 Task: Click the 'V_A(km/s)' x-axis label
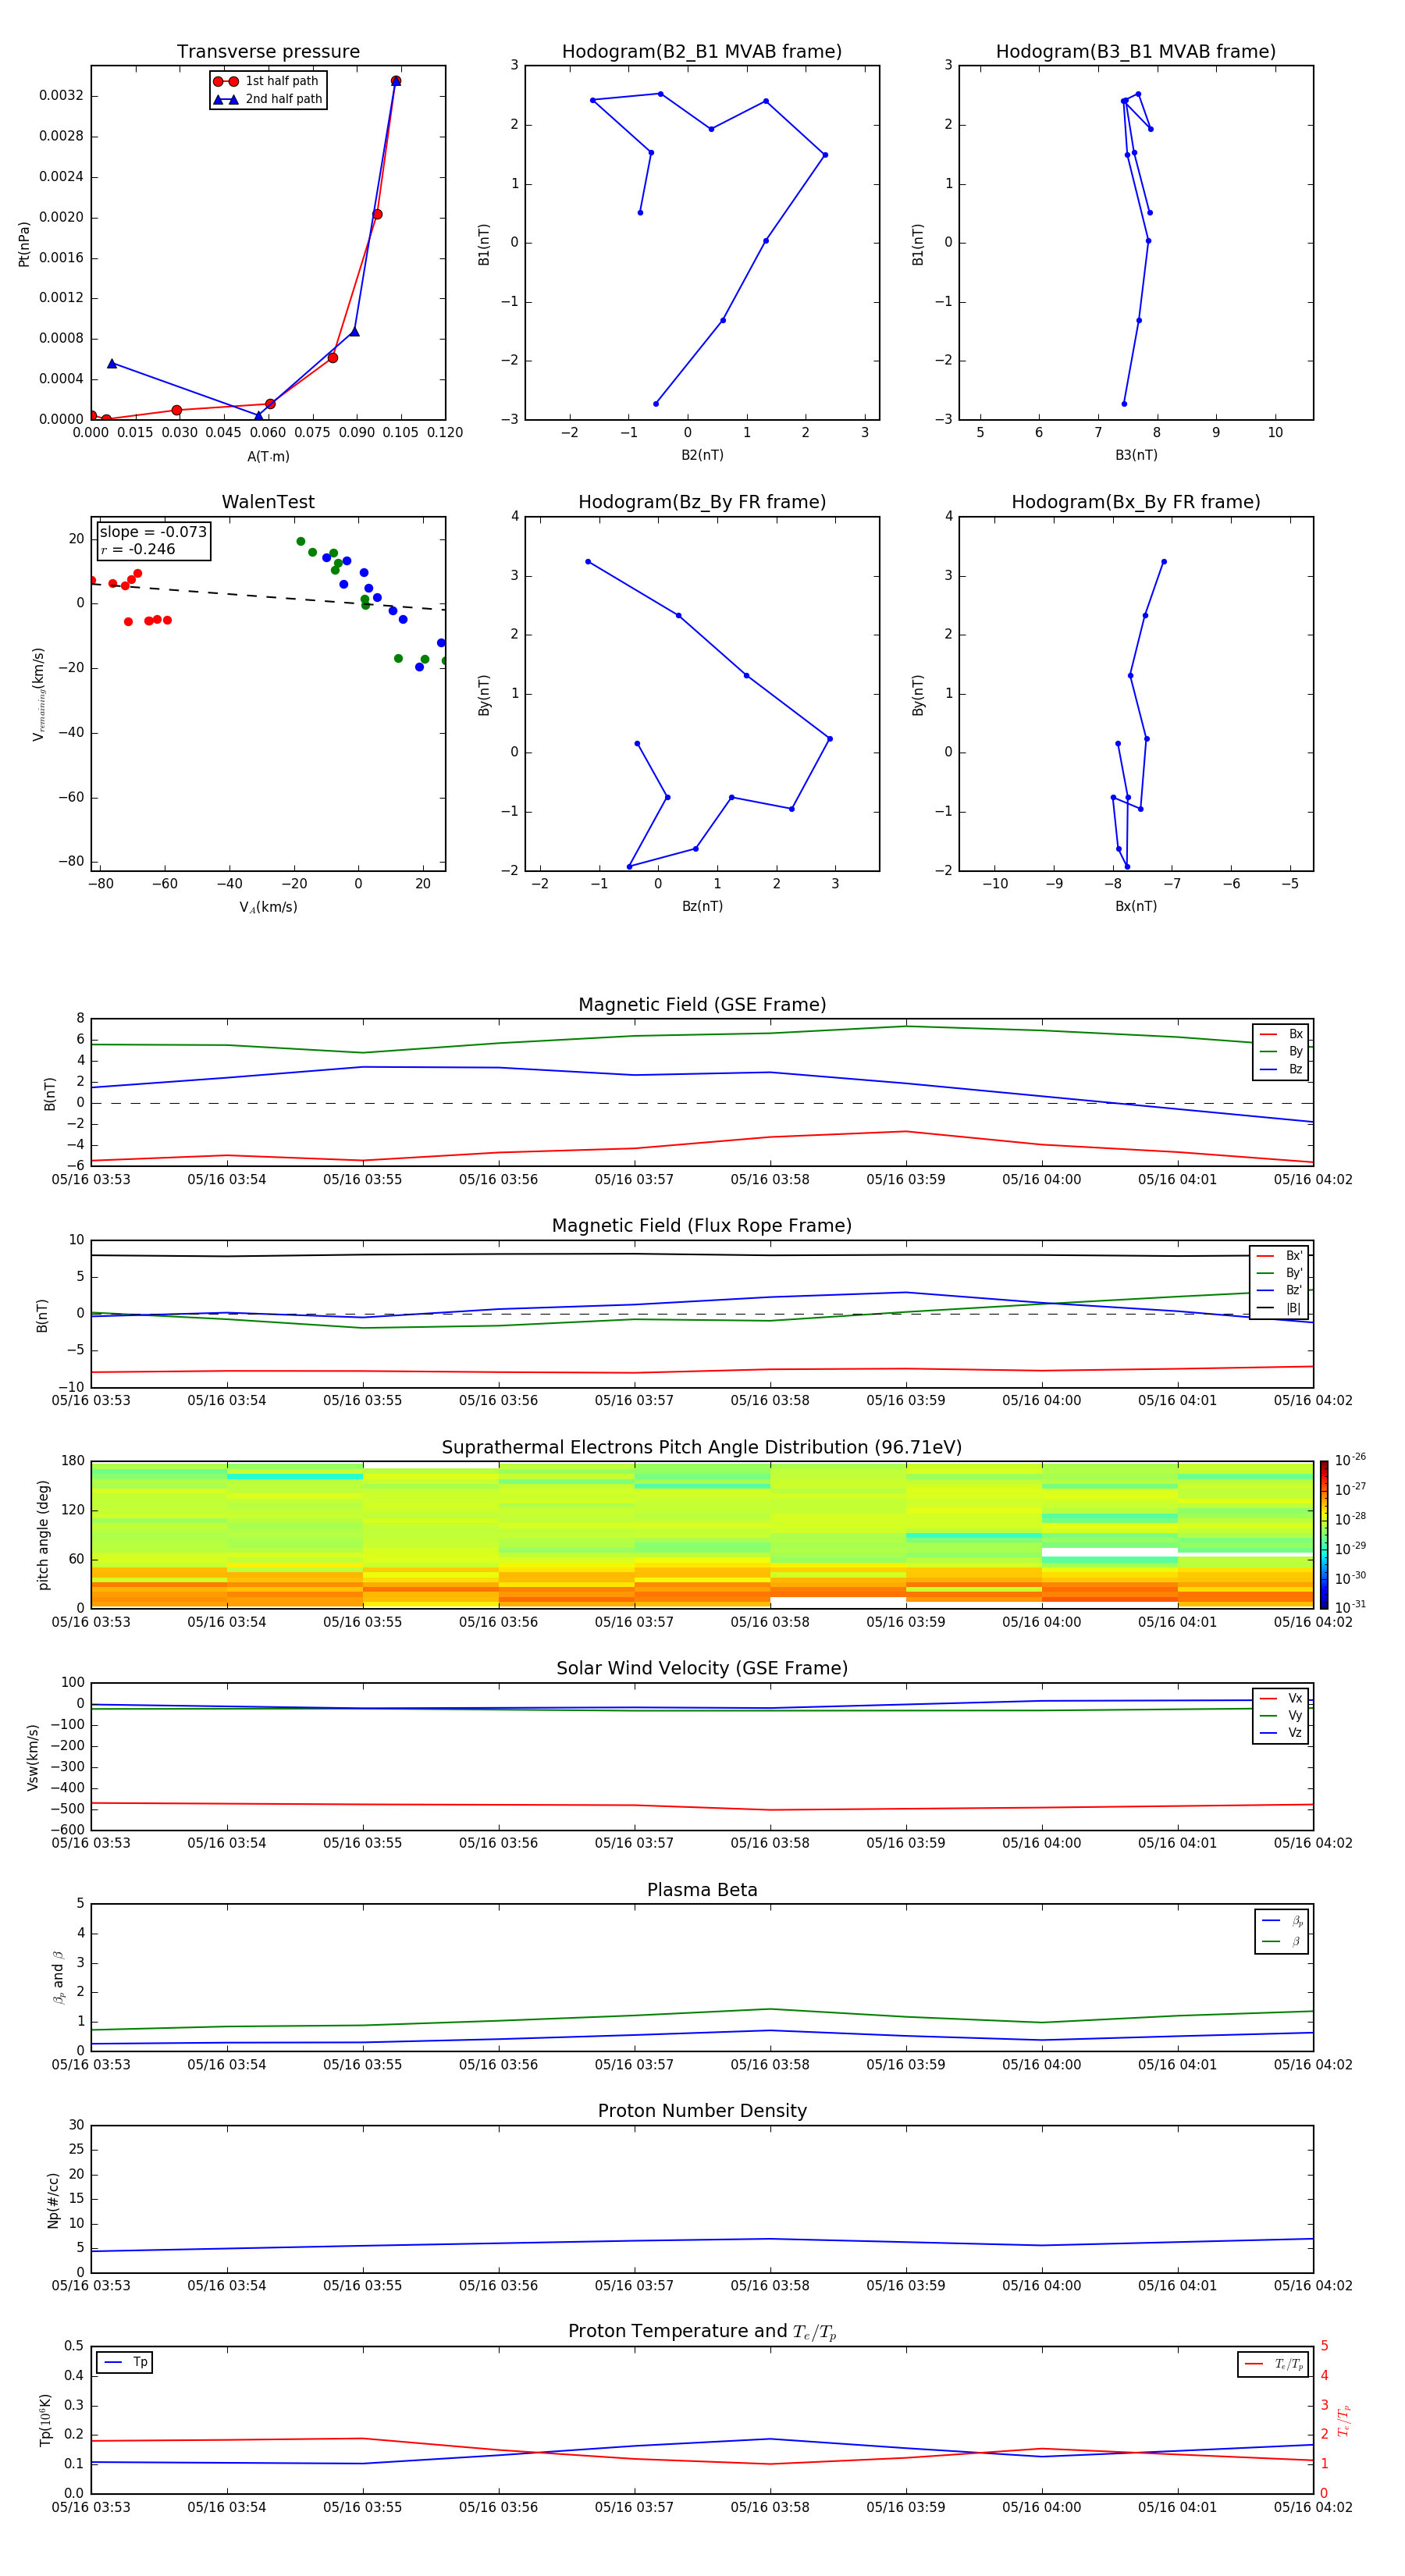tap(268, 908)
